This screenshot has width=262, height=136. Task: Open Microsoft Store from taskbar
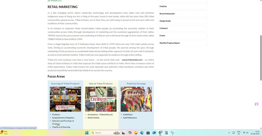coord(148,133)
